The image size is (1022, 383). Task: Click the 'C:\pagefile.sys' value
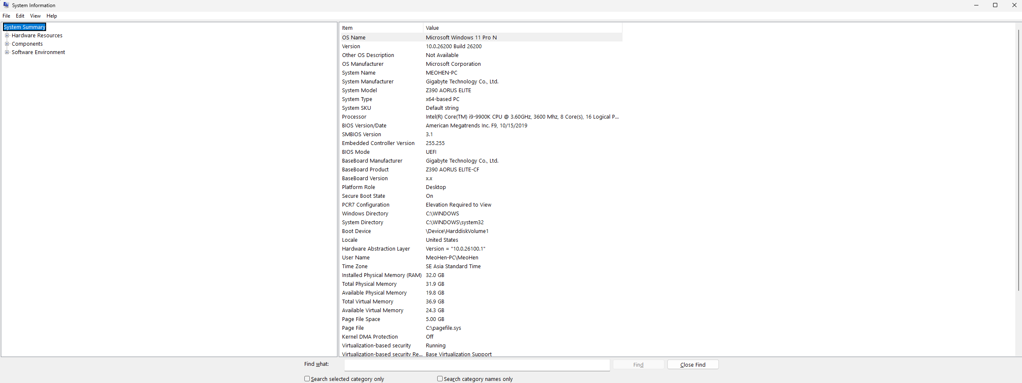click(x=443, y=328)
